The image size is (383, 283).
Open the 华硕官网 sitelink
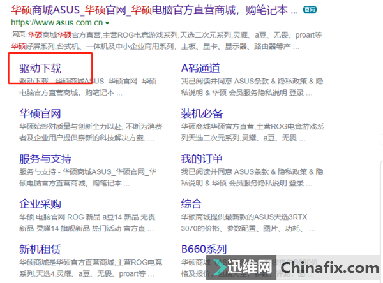(x=40, y=113)
